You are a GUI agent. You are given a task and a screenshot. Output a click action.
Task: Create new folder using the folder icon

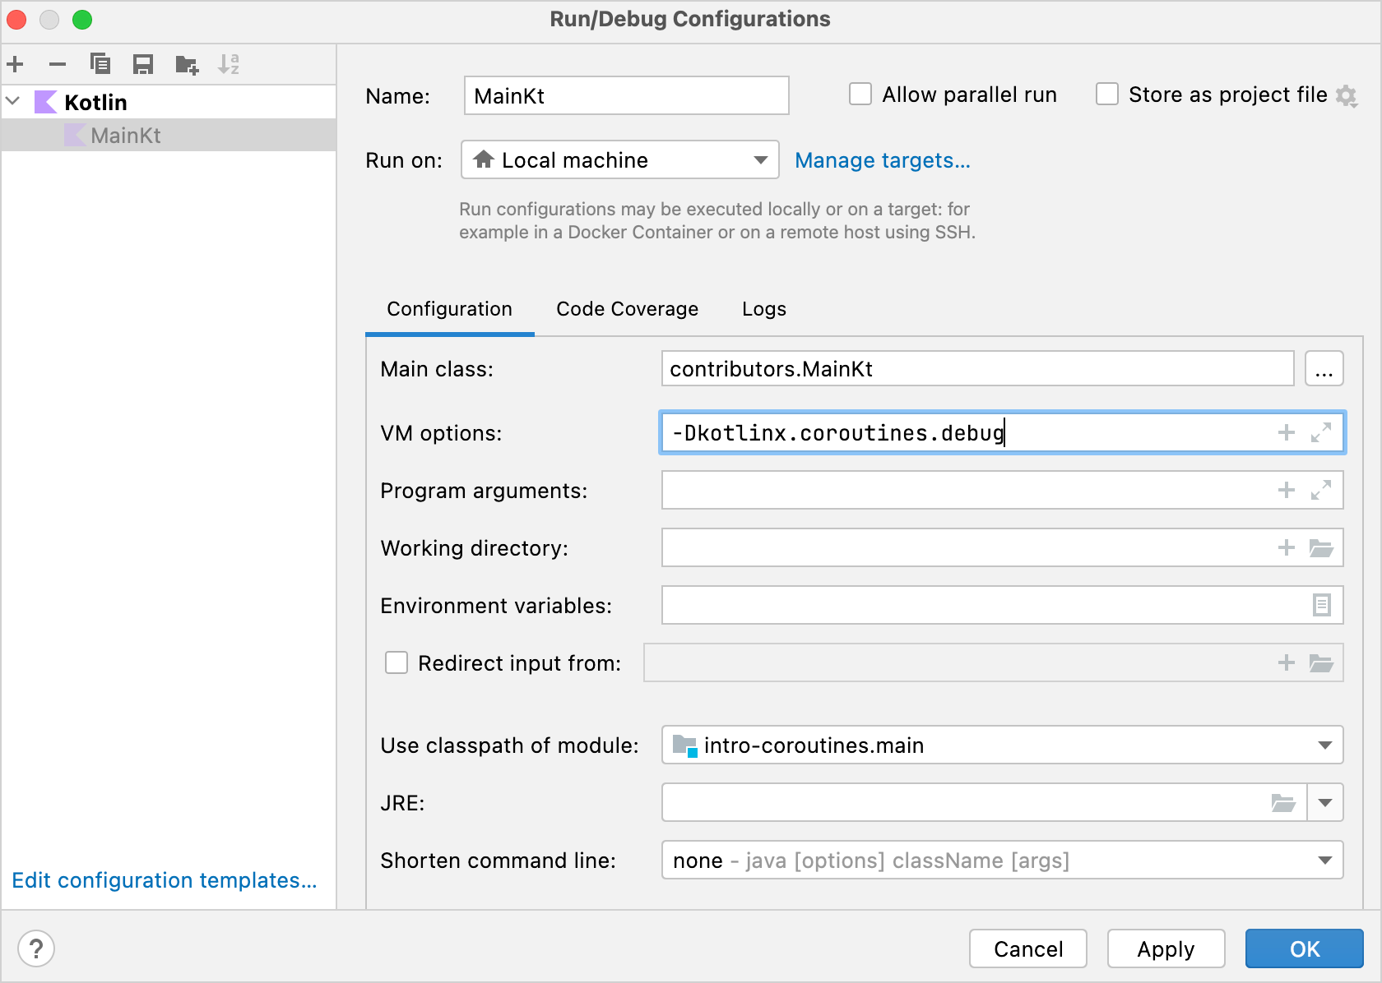tap(187, 64)
